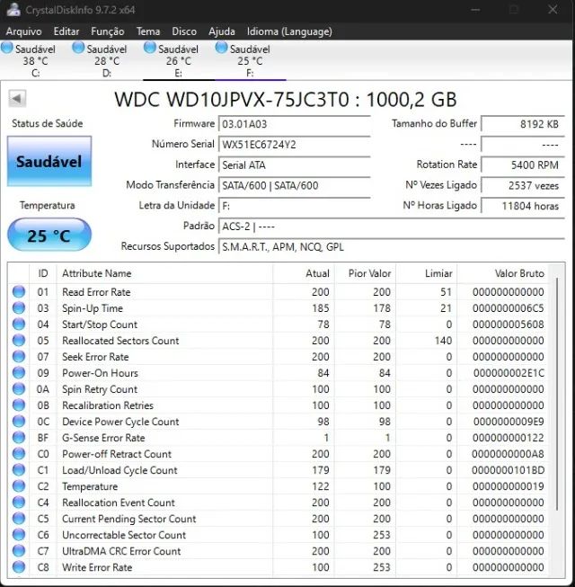Click the status dot for Spin Retry Count
575x587 pixels.
(19, 389)
